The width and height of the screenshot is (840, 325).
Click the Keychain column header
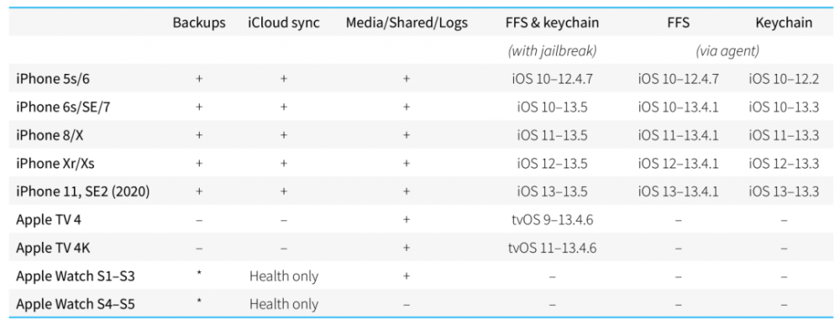pos(784,23)
